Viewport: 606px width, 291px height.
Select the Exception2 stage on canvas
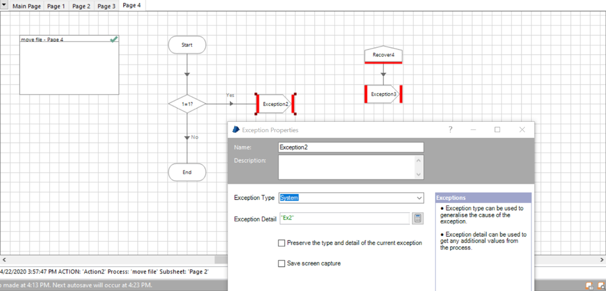click(275, 104)
